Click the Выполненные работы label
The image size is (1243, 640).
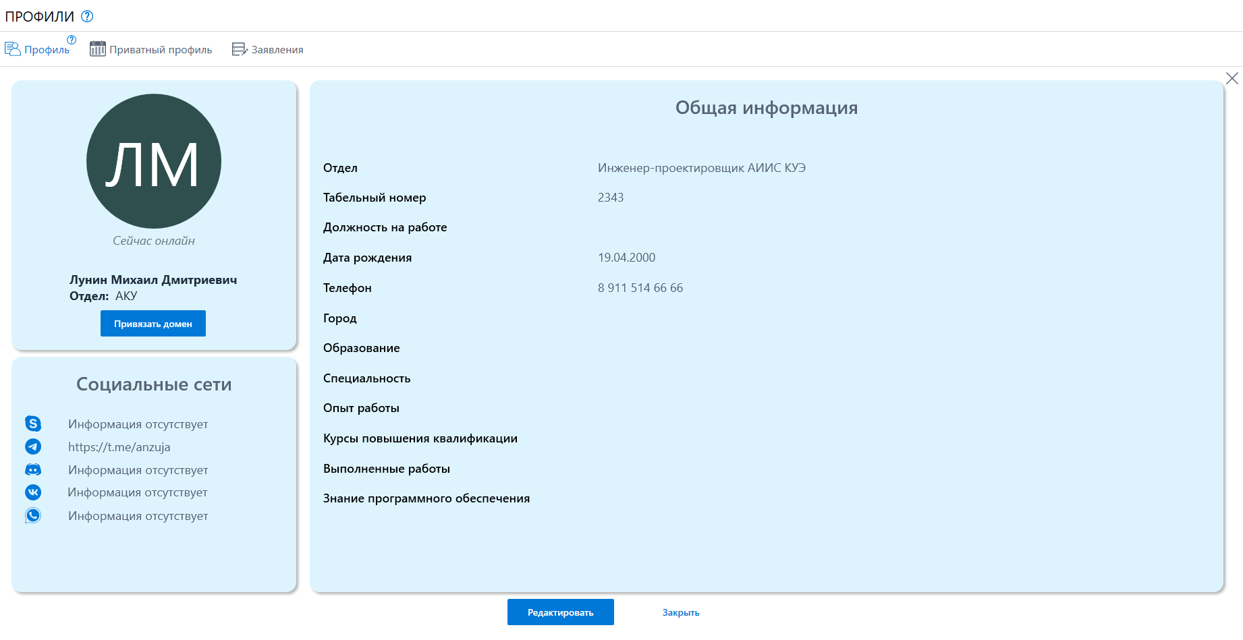[387, 469]
